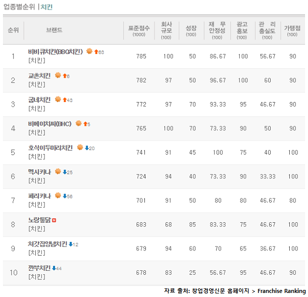Click the 56.67 management value in BBQ치킨 row
Image resolution: width=308 pixels, height=297 pixels.
click(268, 57)
